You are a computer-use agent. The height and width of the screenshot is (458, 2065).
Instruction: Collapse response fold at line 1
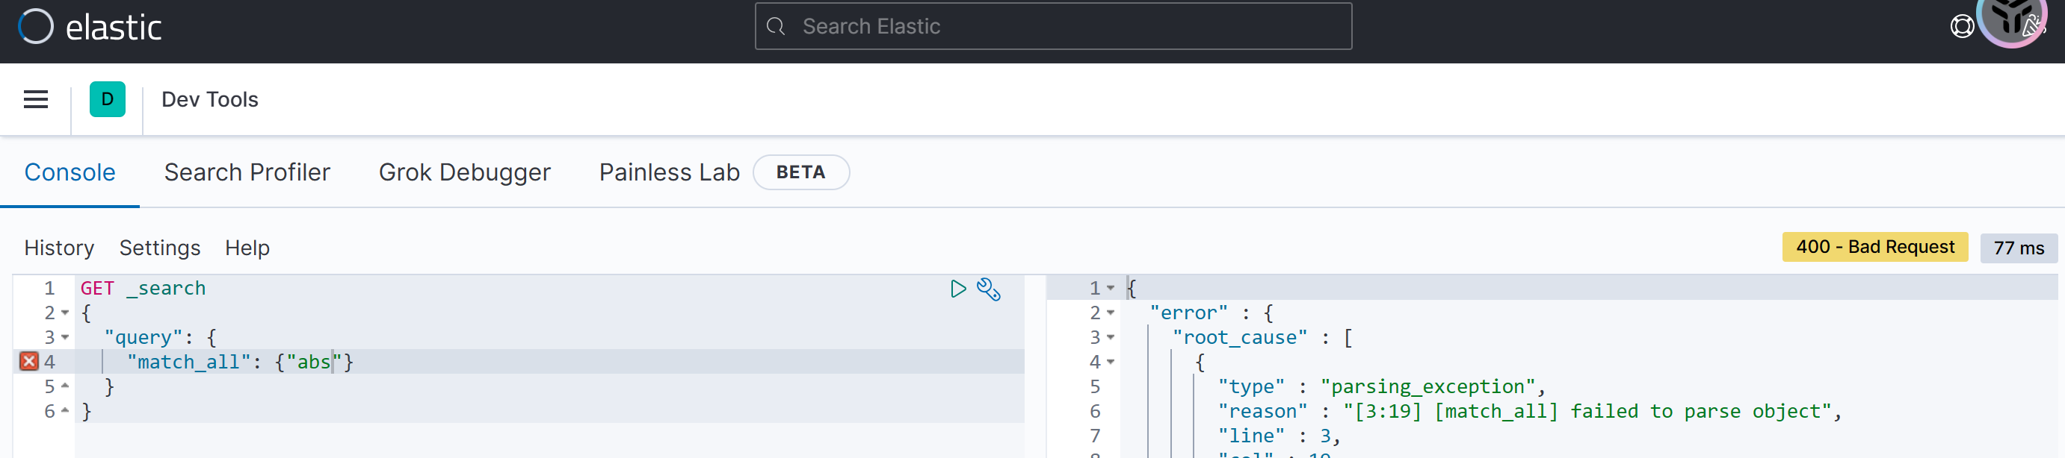pyautogui.click(x=1111, y=288)
